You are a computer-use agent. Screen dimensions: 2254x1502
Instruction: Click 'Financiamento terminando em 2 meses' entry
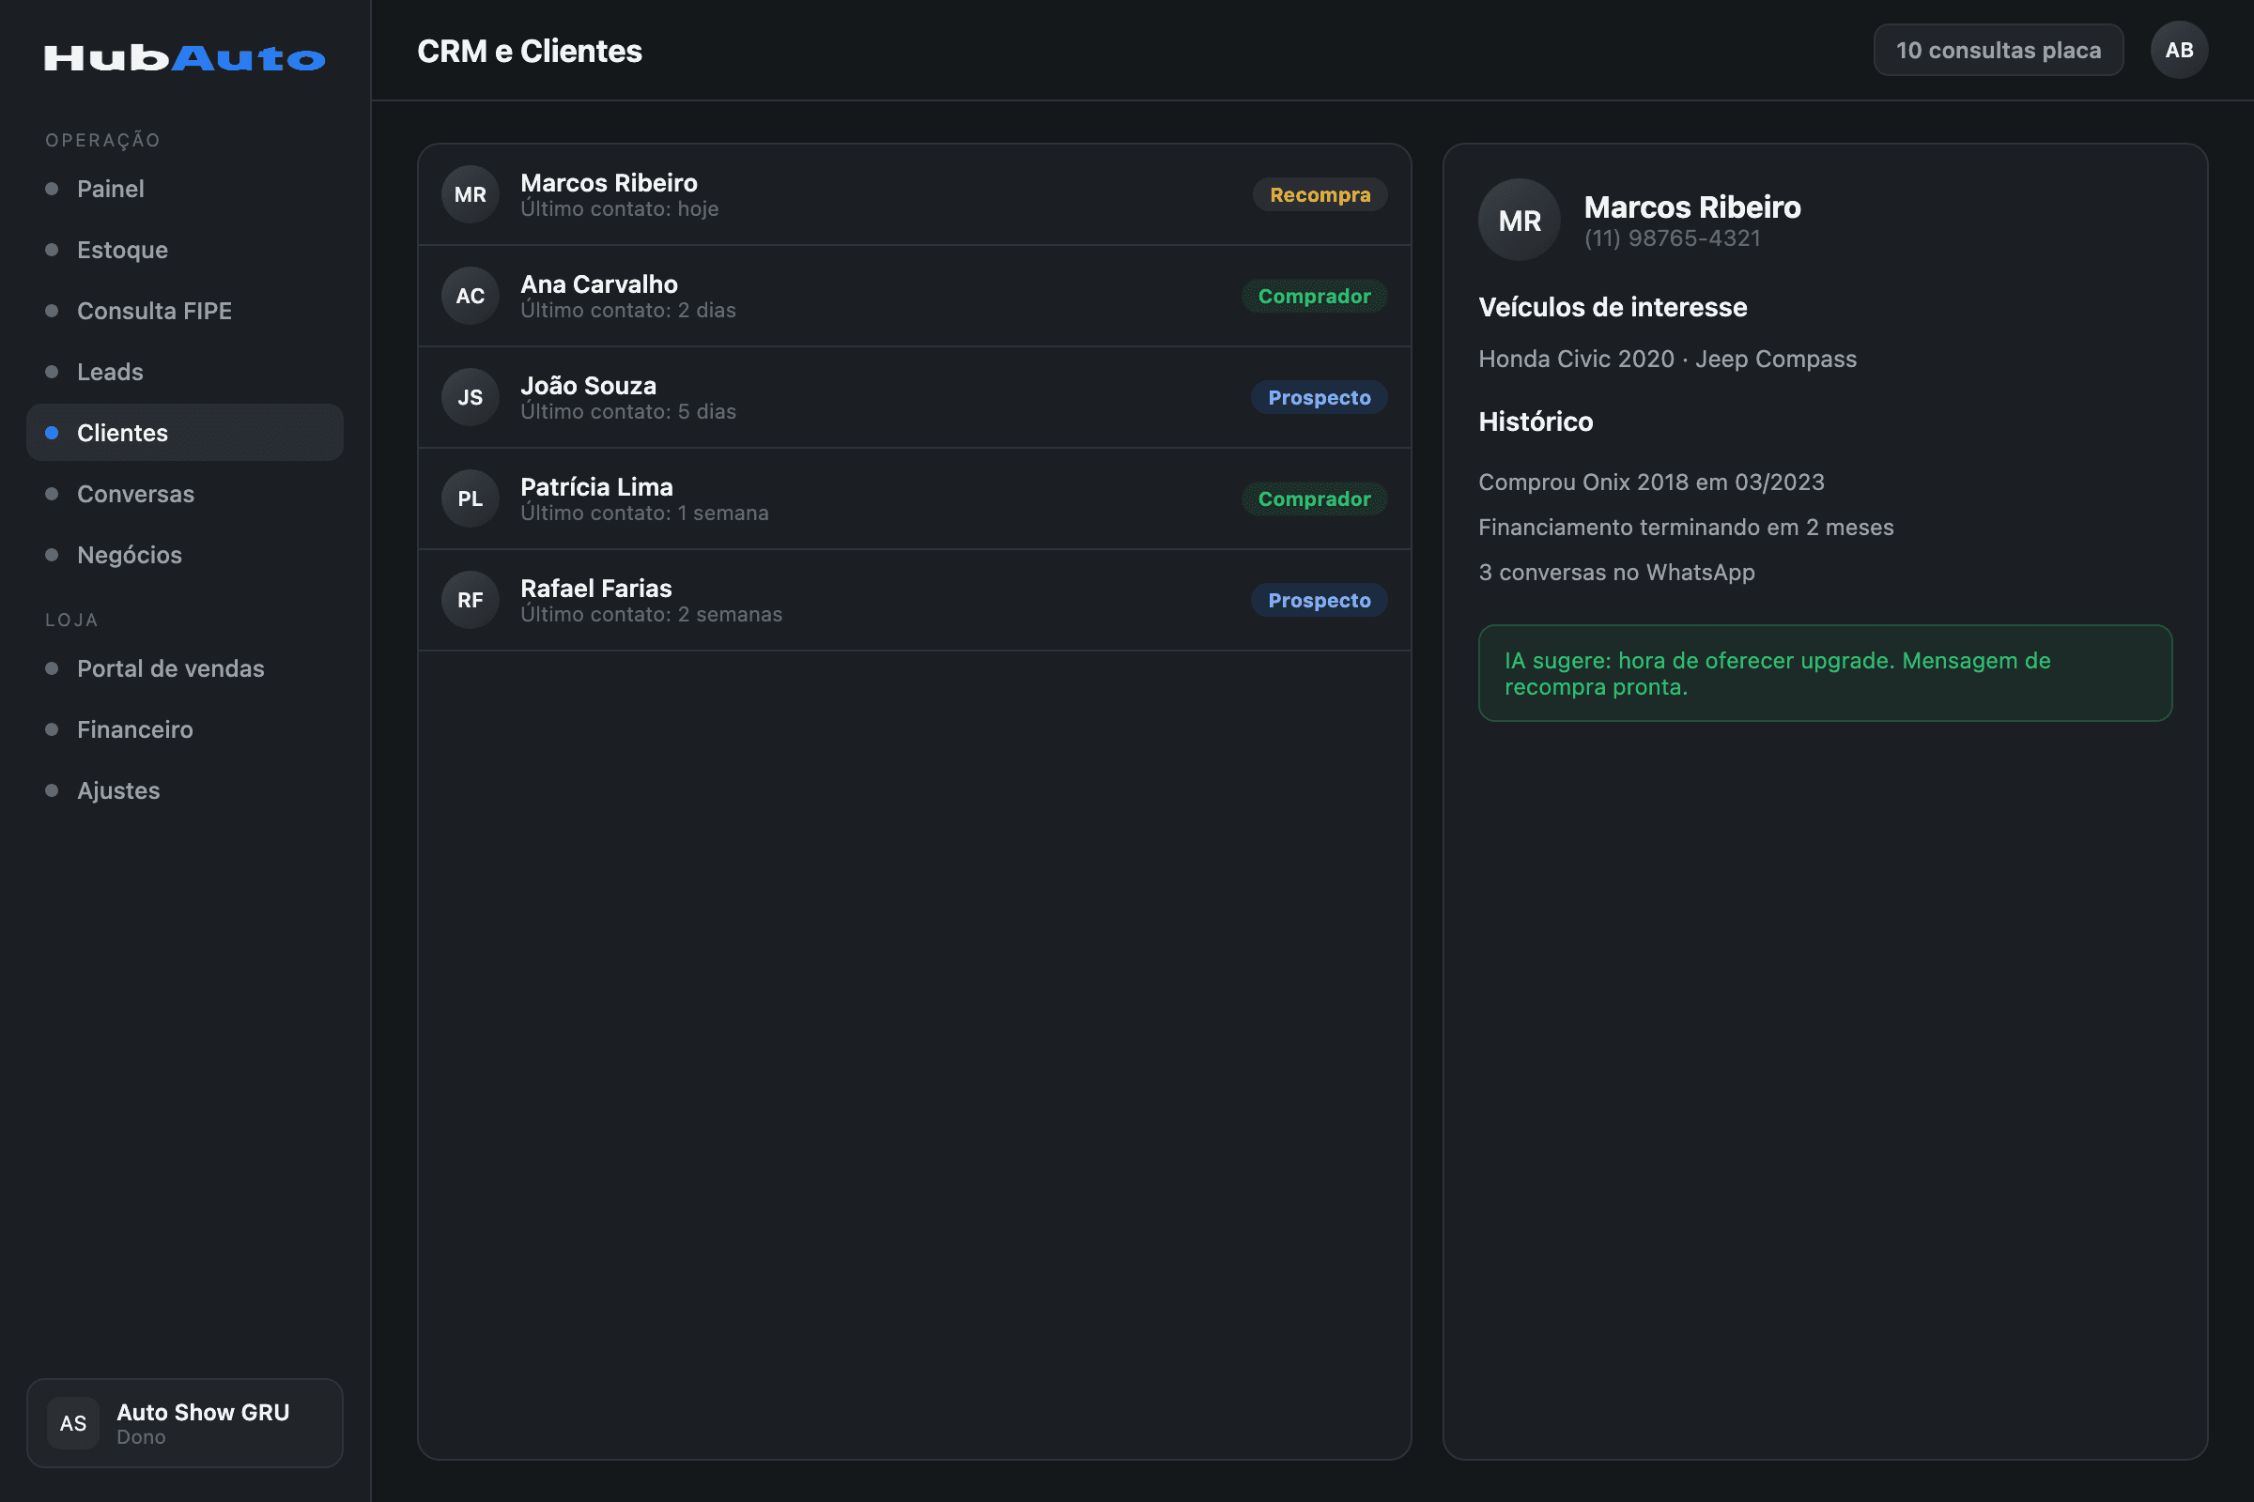click(x=1686, y=527)
